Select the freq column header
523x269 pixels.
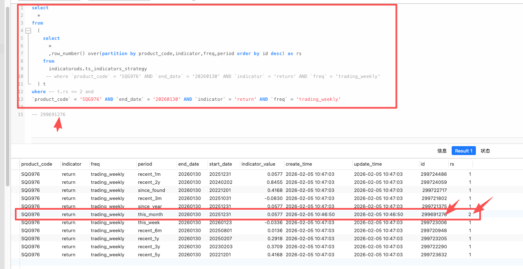point(95,164)
